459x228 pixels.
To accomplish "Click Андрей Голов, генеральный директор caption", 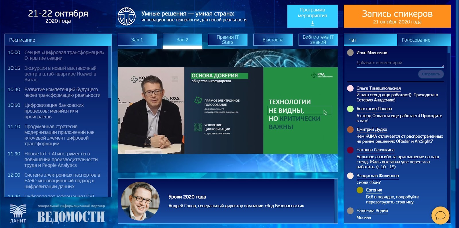I will tap(236, 206).
